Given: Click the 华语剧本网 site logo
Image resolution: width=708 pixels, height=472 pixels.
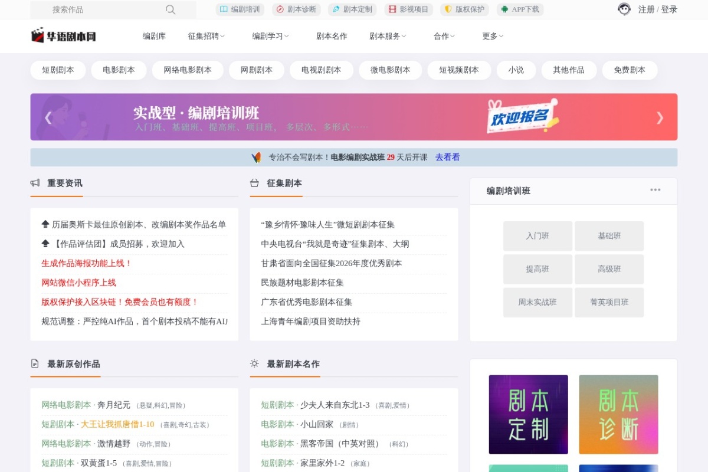Looking at the screenshot, I should [x=63, y=36].
